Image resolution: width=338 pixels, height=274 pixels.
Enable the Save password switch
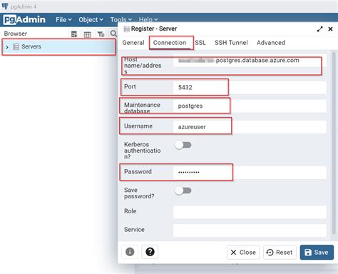(x=183, y=191)
